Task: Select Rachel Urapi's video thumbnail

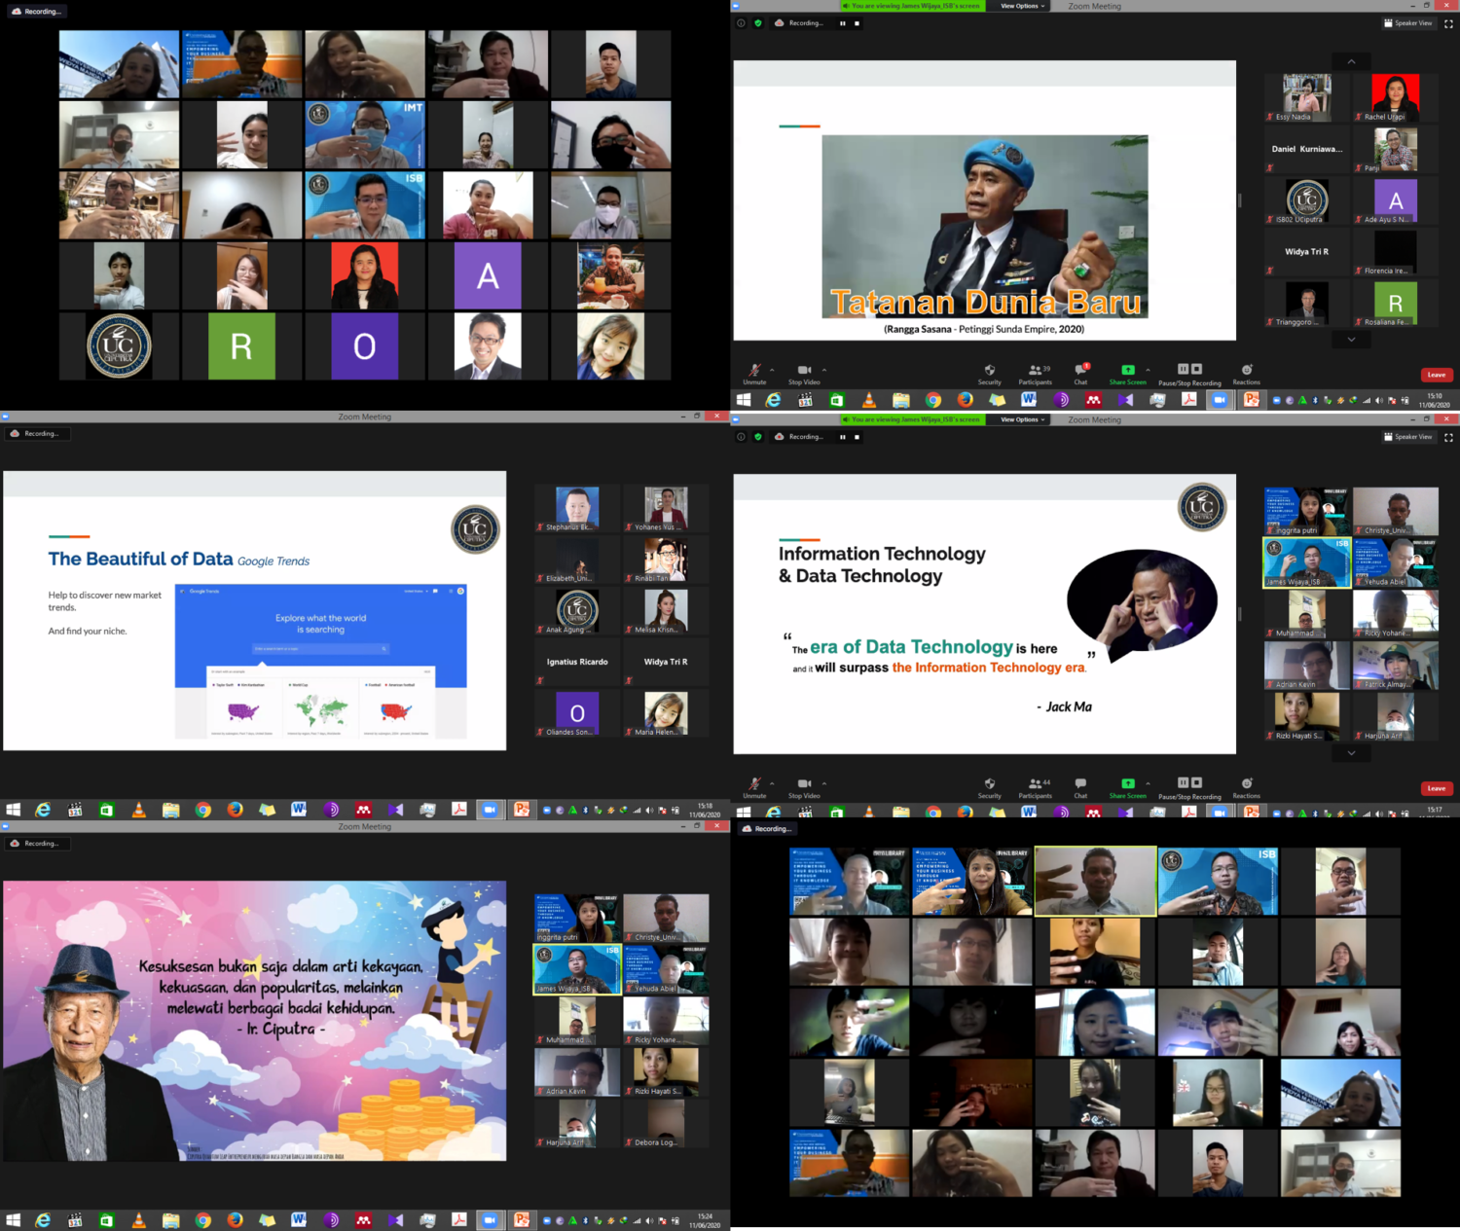Action: click(1395, 97)
